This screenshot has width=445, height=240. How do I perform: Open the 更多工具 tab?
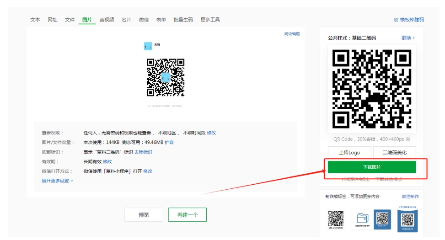(210, 20)
